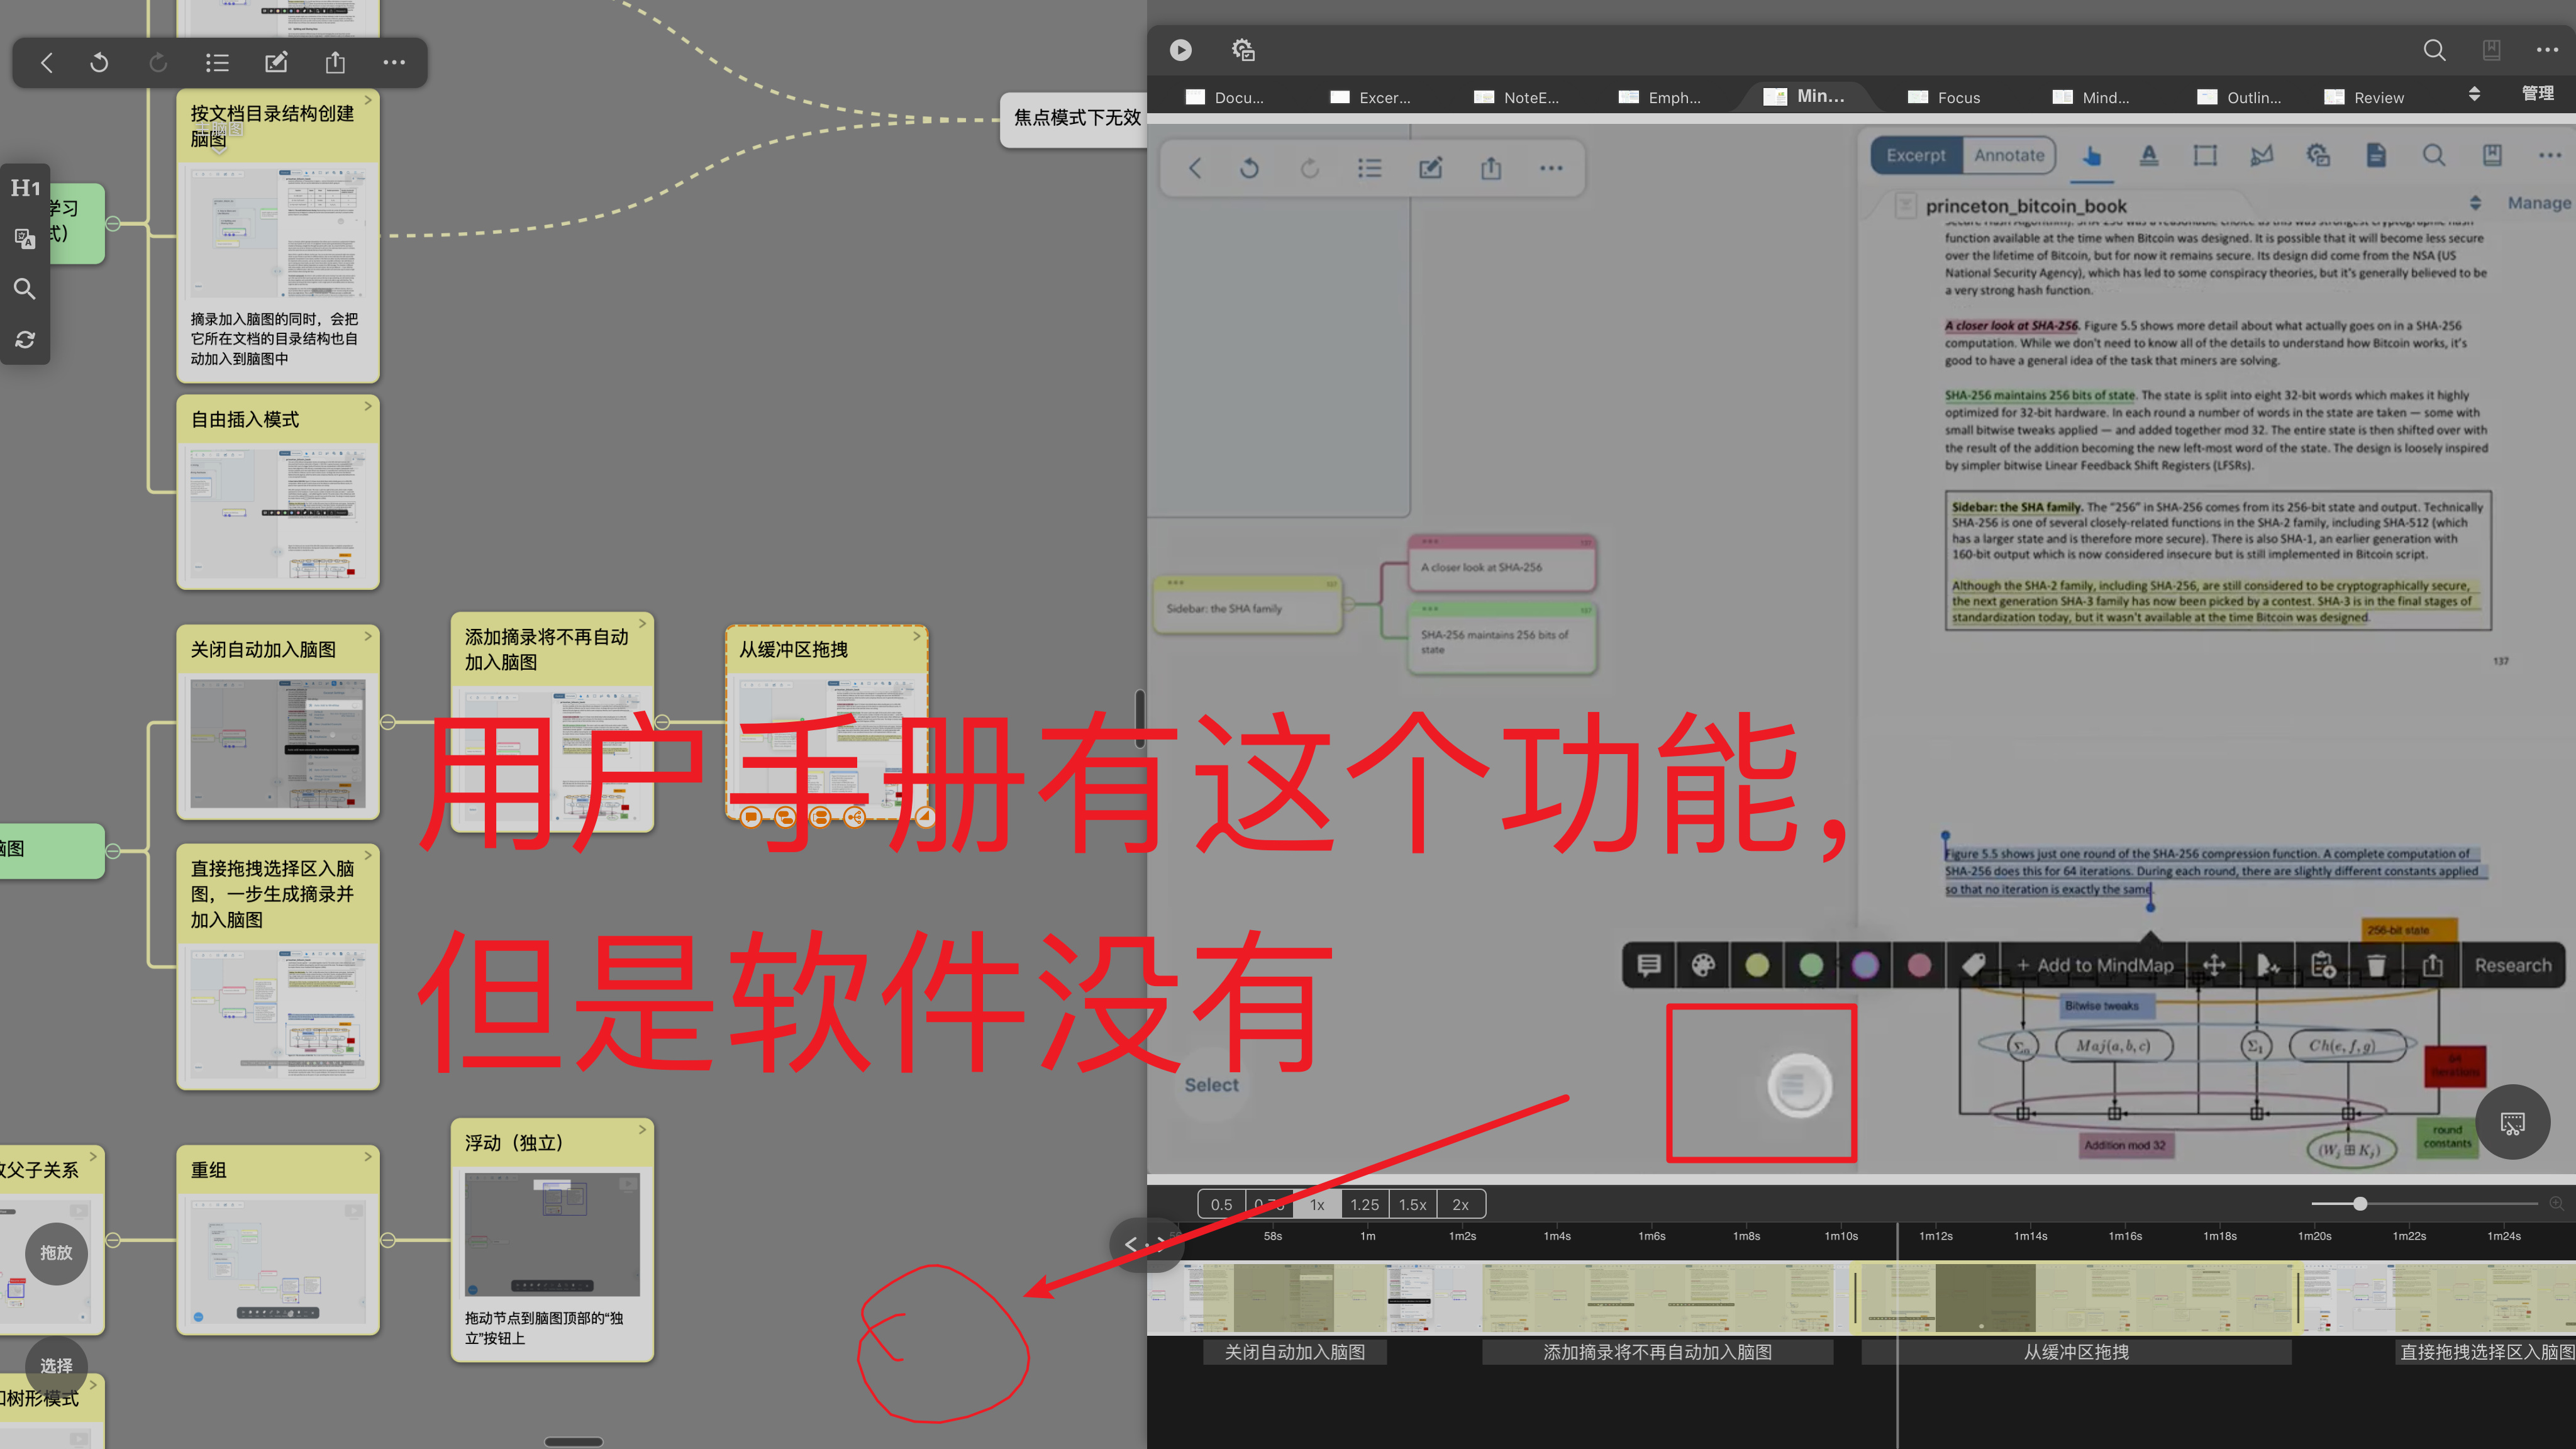The image size is (2576, 1449).
Task: Collapse children of 添加摘录将不再自动加入脑图 node
Action: (662, 722)
